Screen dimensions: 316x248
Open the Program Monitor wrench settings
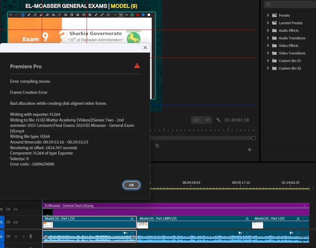click(x=218, y=120)
